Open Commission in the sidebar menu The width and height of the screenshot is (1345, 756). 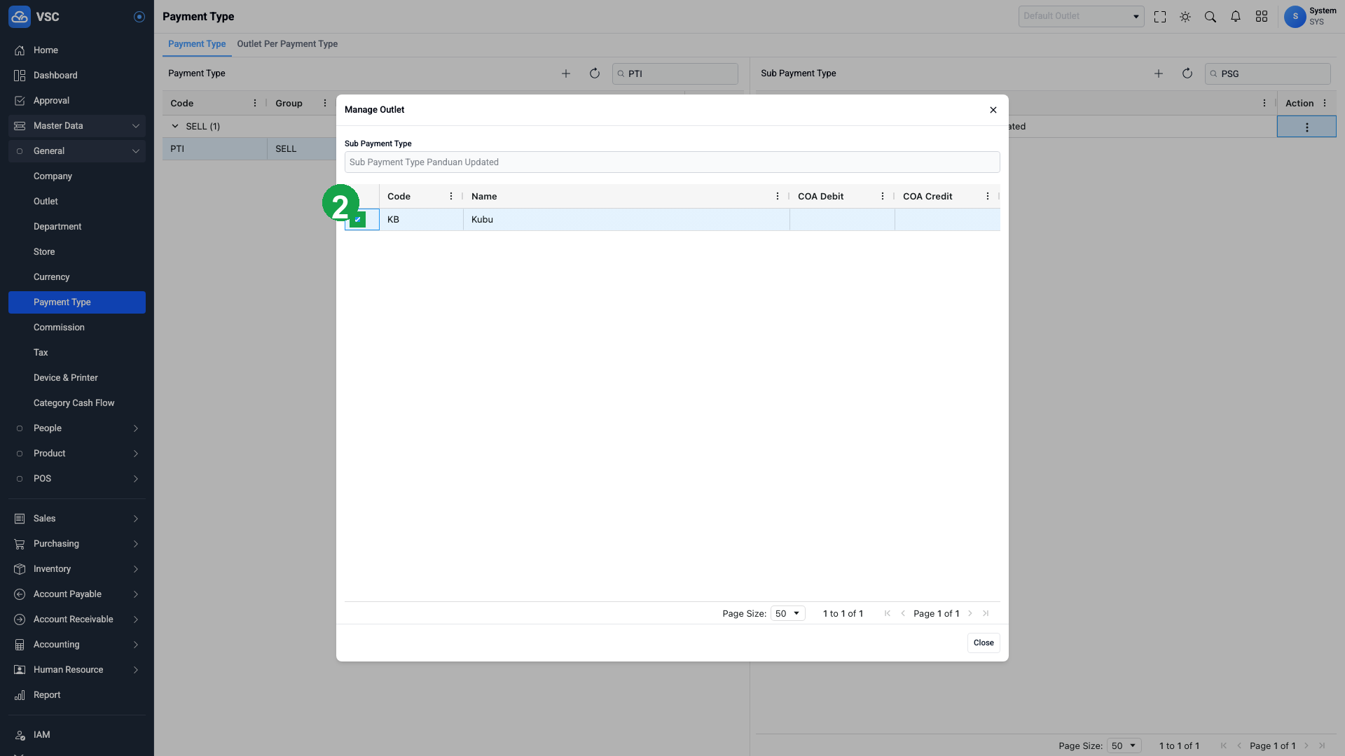tap(59, 328)
